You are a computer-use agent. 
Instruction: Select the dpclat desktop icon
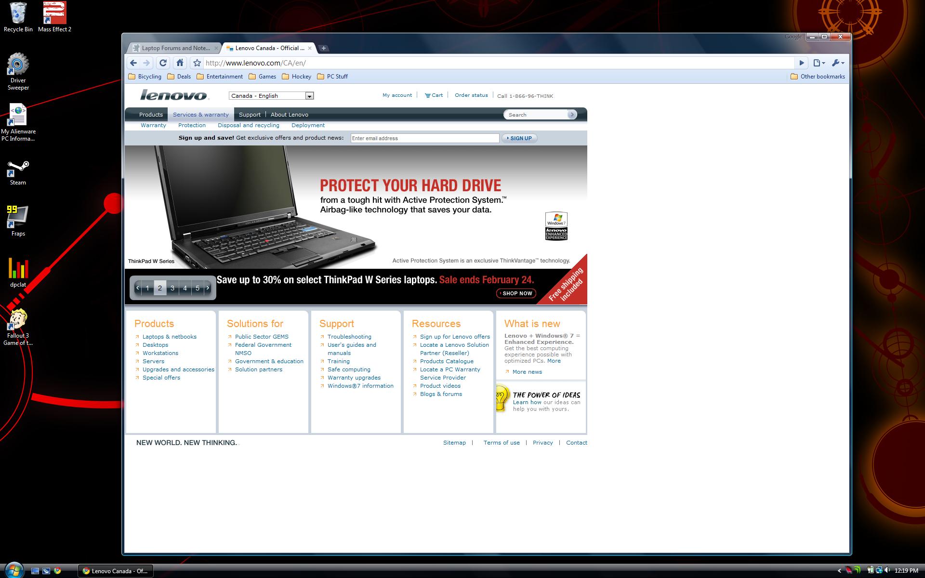(x=18, y=273)
